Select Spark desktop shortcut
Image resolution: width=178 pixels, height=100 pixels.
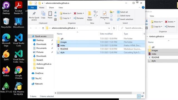coord(6,55)
